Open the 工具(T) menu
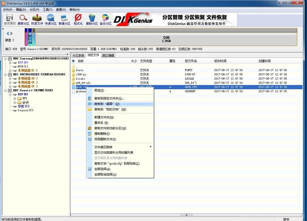This screenshot has width=307, height=221. 47,10
